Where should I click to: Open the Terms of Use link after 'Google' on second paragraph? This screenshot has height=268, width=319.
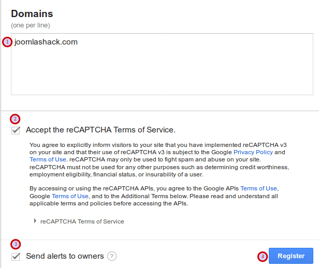[70, 196]
